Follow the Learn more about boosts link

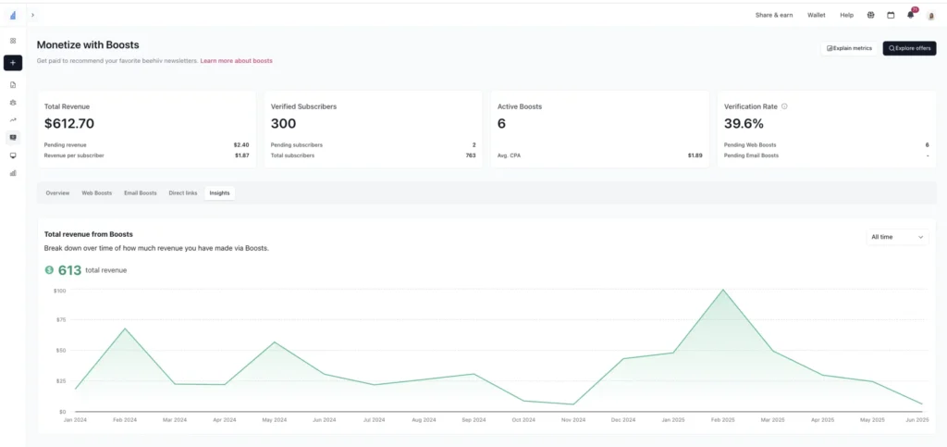pyautogui.click(x=236, y=61)
